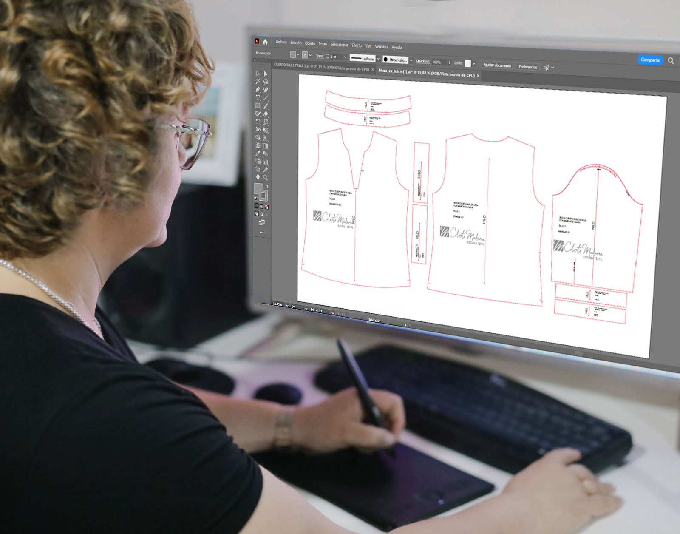Open the Archivo menu
This screenshot has width=680, height=534.
[281, 42]
